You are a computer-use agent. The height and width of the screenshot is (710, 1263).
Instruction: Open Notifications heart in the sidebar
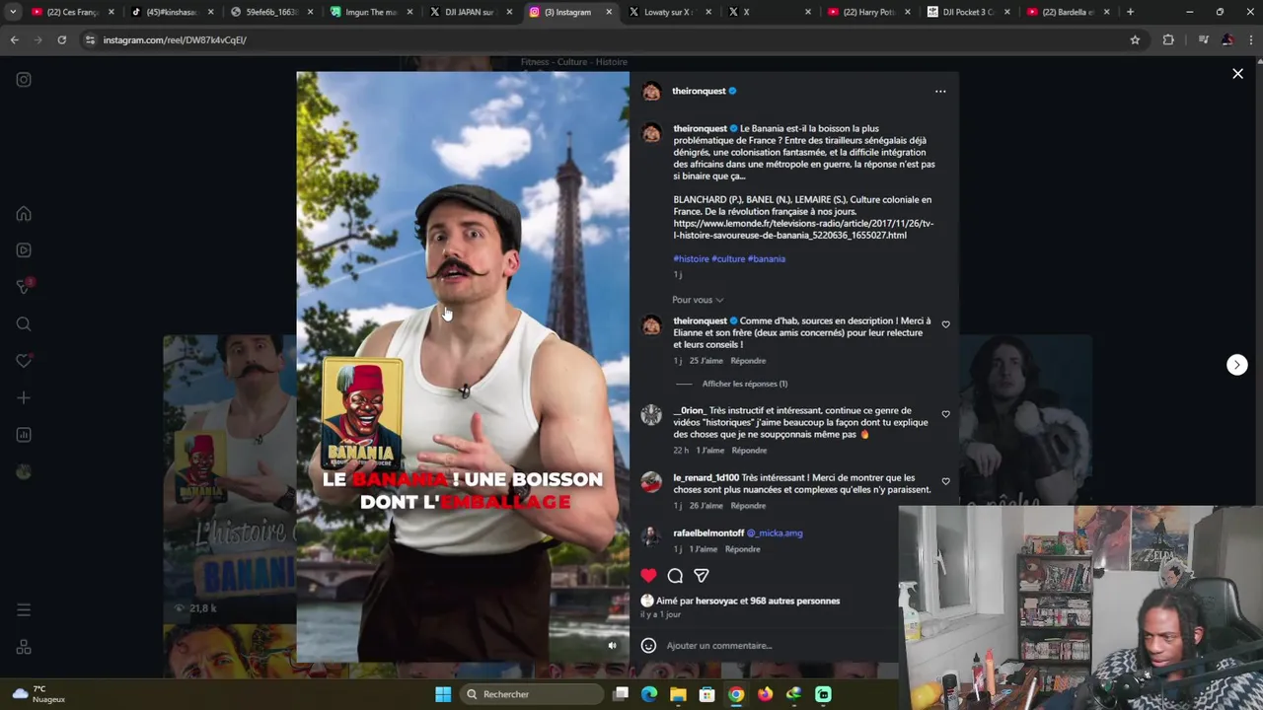pyautogui.click(x=24, y=361)
